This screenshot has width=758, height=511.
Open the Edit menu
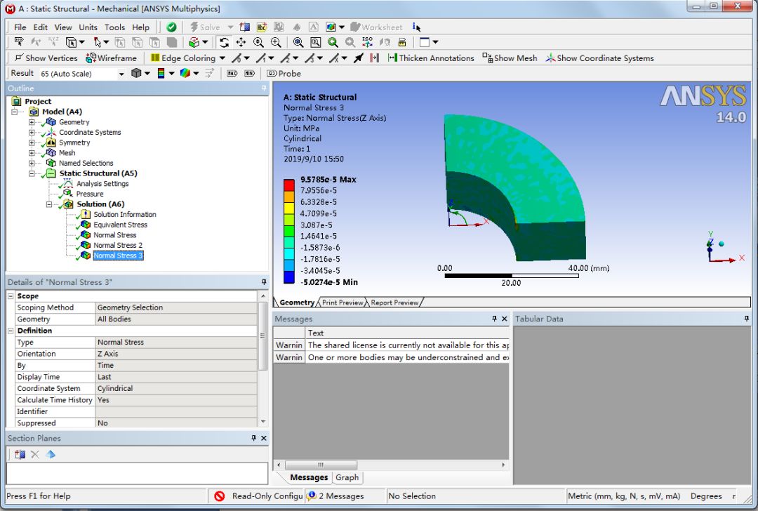point(40,27)
